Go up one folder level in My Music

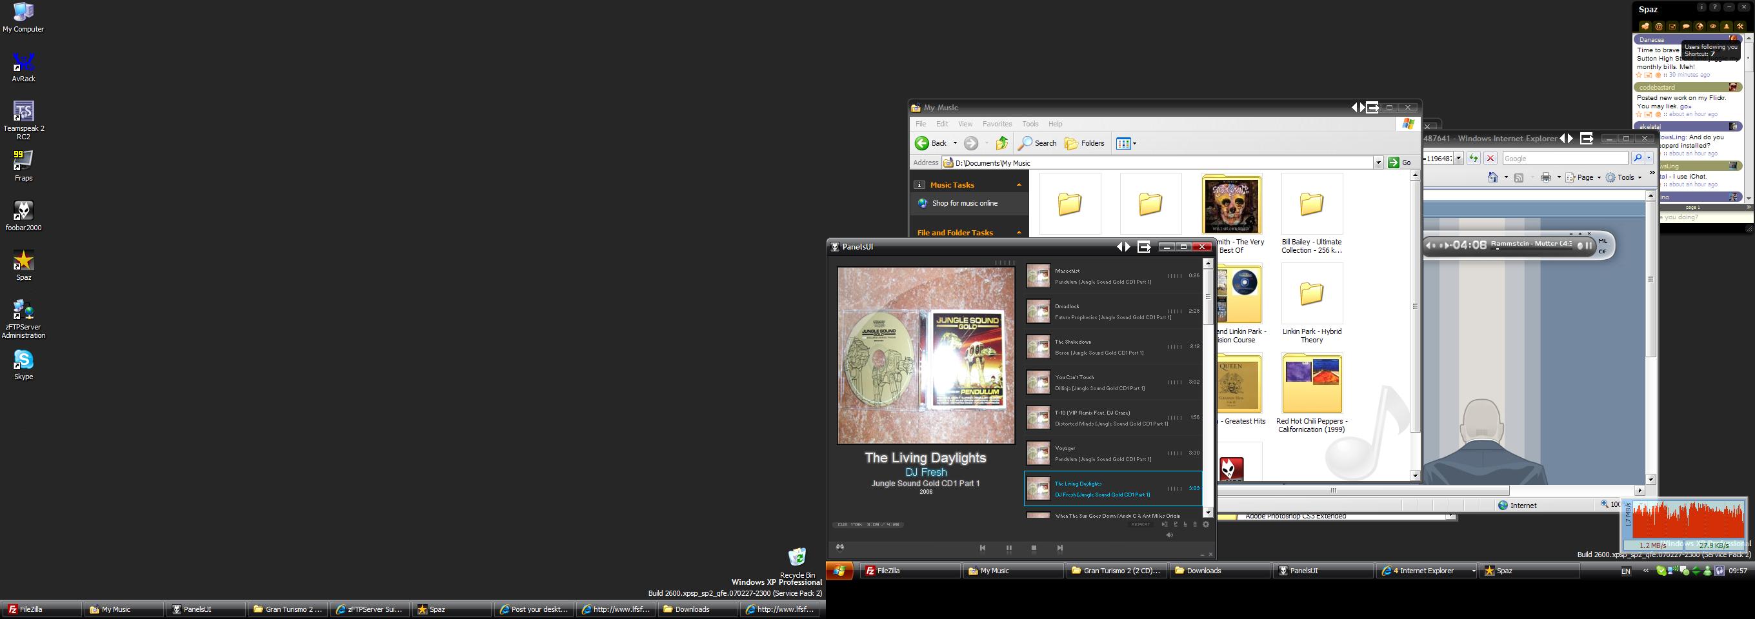[1002, 143]
